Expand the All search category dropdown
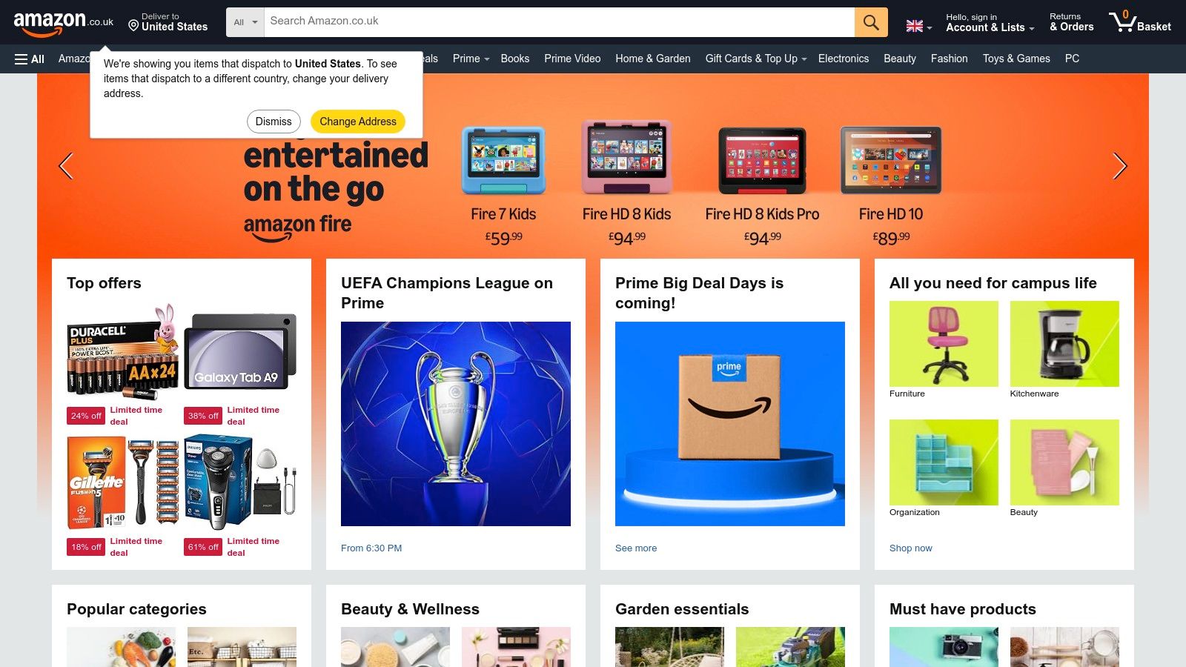The height and width of the screenshot is (667, 1186). pos(245,22)
